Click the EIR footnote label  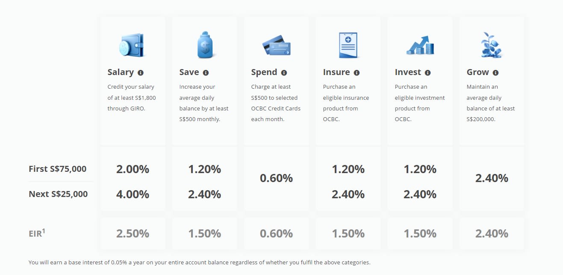[37, 233]
